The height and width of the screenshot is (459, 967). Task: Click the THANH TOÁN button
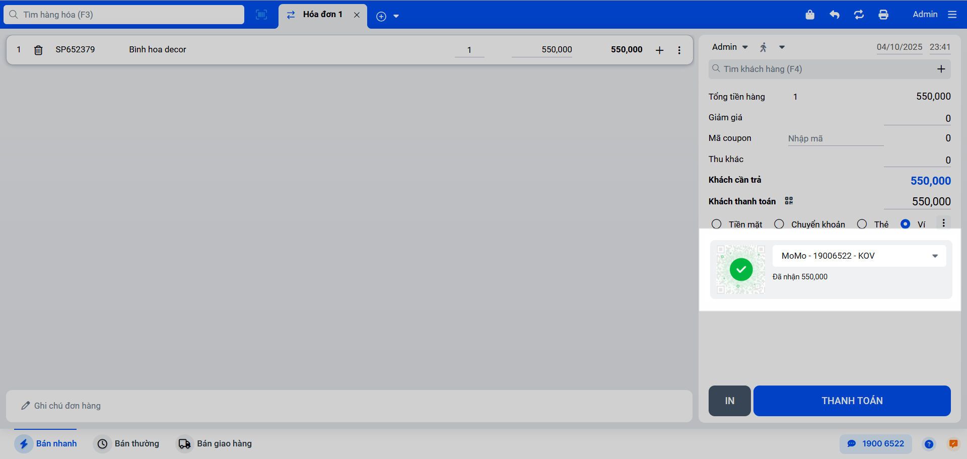(x=852, y=401)
